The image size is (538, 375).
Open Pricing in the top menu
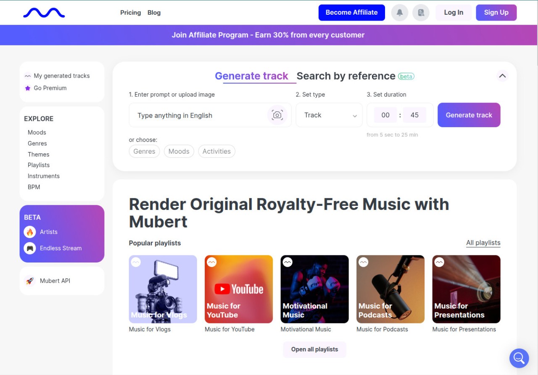(131, 13)
